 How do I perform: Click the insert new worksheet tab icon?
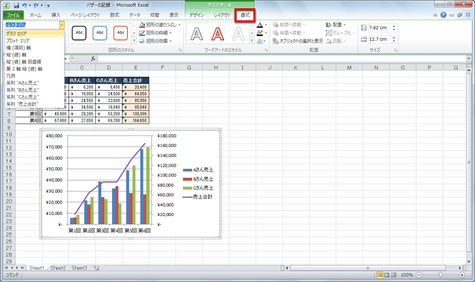click(x=96, y=268)
